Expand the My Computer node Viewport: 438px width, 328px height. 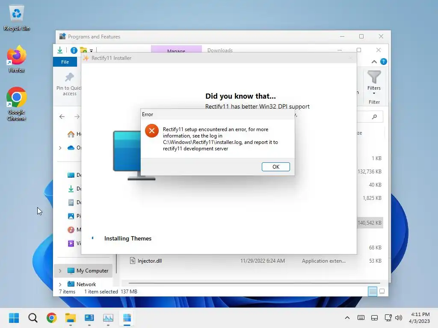[x=60, y=271]
